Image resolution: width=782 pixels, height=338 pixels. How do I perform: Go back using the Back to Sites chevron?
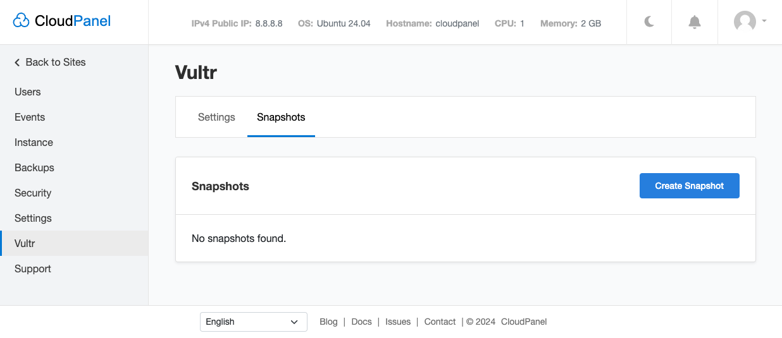click(x=18, y=62)
